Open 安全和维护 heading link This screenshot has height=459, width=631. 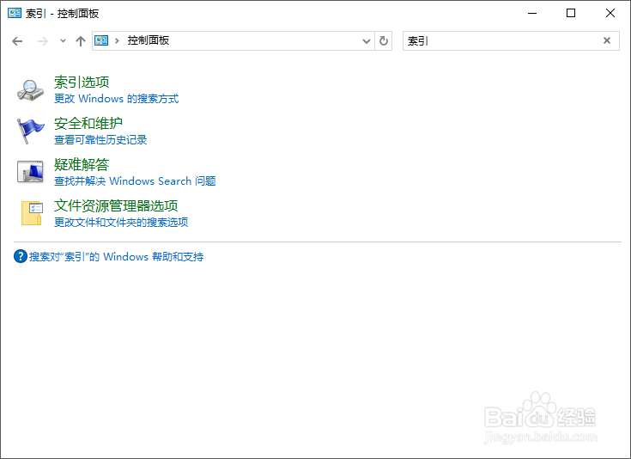click(88, 123)
